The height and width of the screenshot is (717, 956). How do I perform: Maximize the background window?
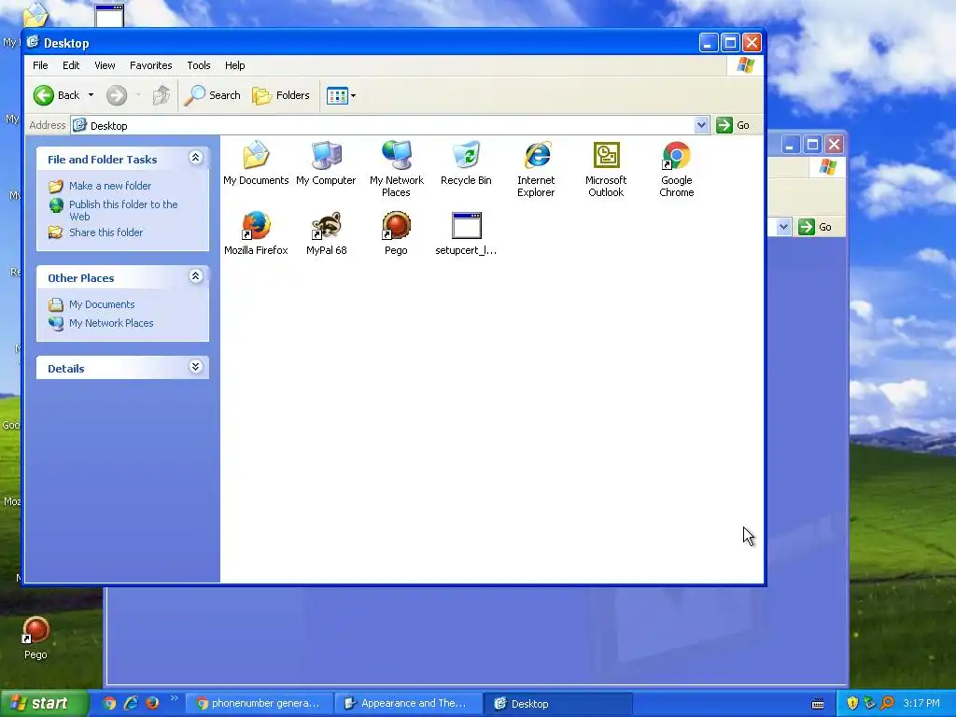point(812,145)
